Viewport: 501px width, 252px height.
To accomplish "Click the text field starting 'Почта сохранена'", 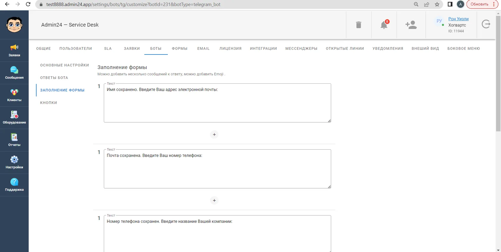I will (x=217, y=169).
